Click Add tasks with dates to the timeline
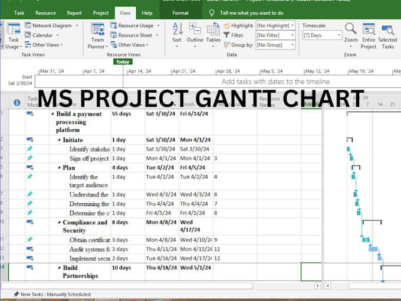This screenshot has width=401, height=301. pyautogui.click(x=275, y=81)
